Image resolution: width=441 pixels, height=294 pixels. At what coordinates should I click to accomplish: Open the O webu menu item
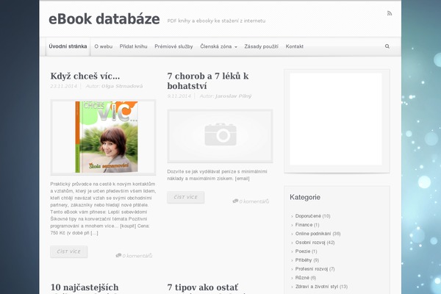103,46
